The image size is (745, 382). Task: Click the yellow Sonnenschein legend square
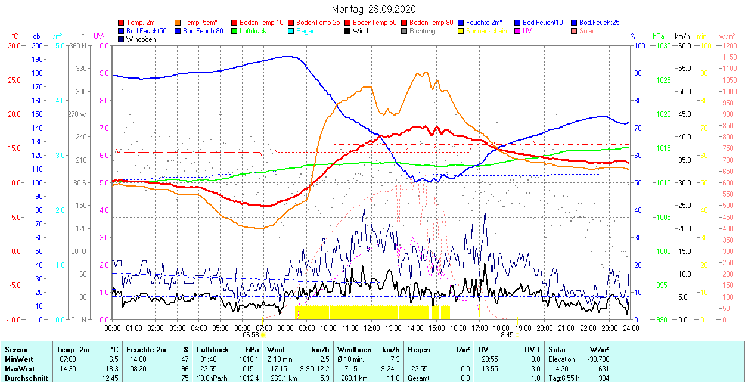click(461, 31)
